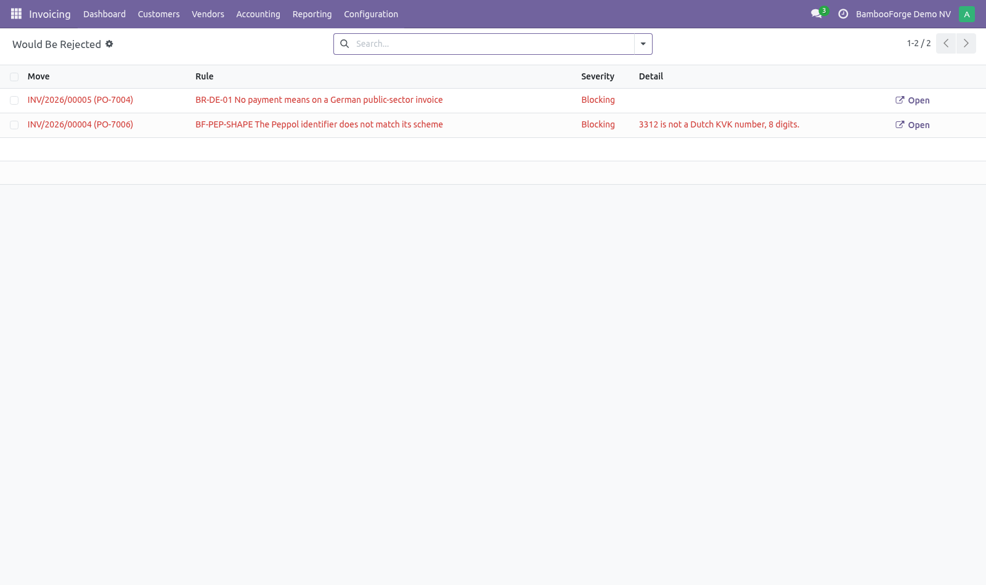Focus the Search input field
The image size is (986, 585).
493,44
